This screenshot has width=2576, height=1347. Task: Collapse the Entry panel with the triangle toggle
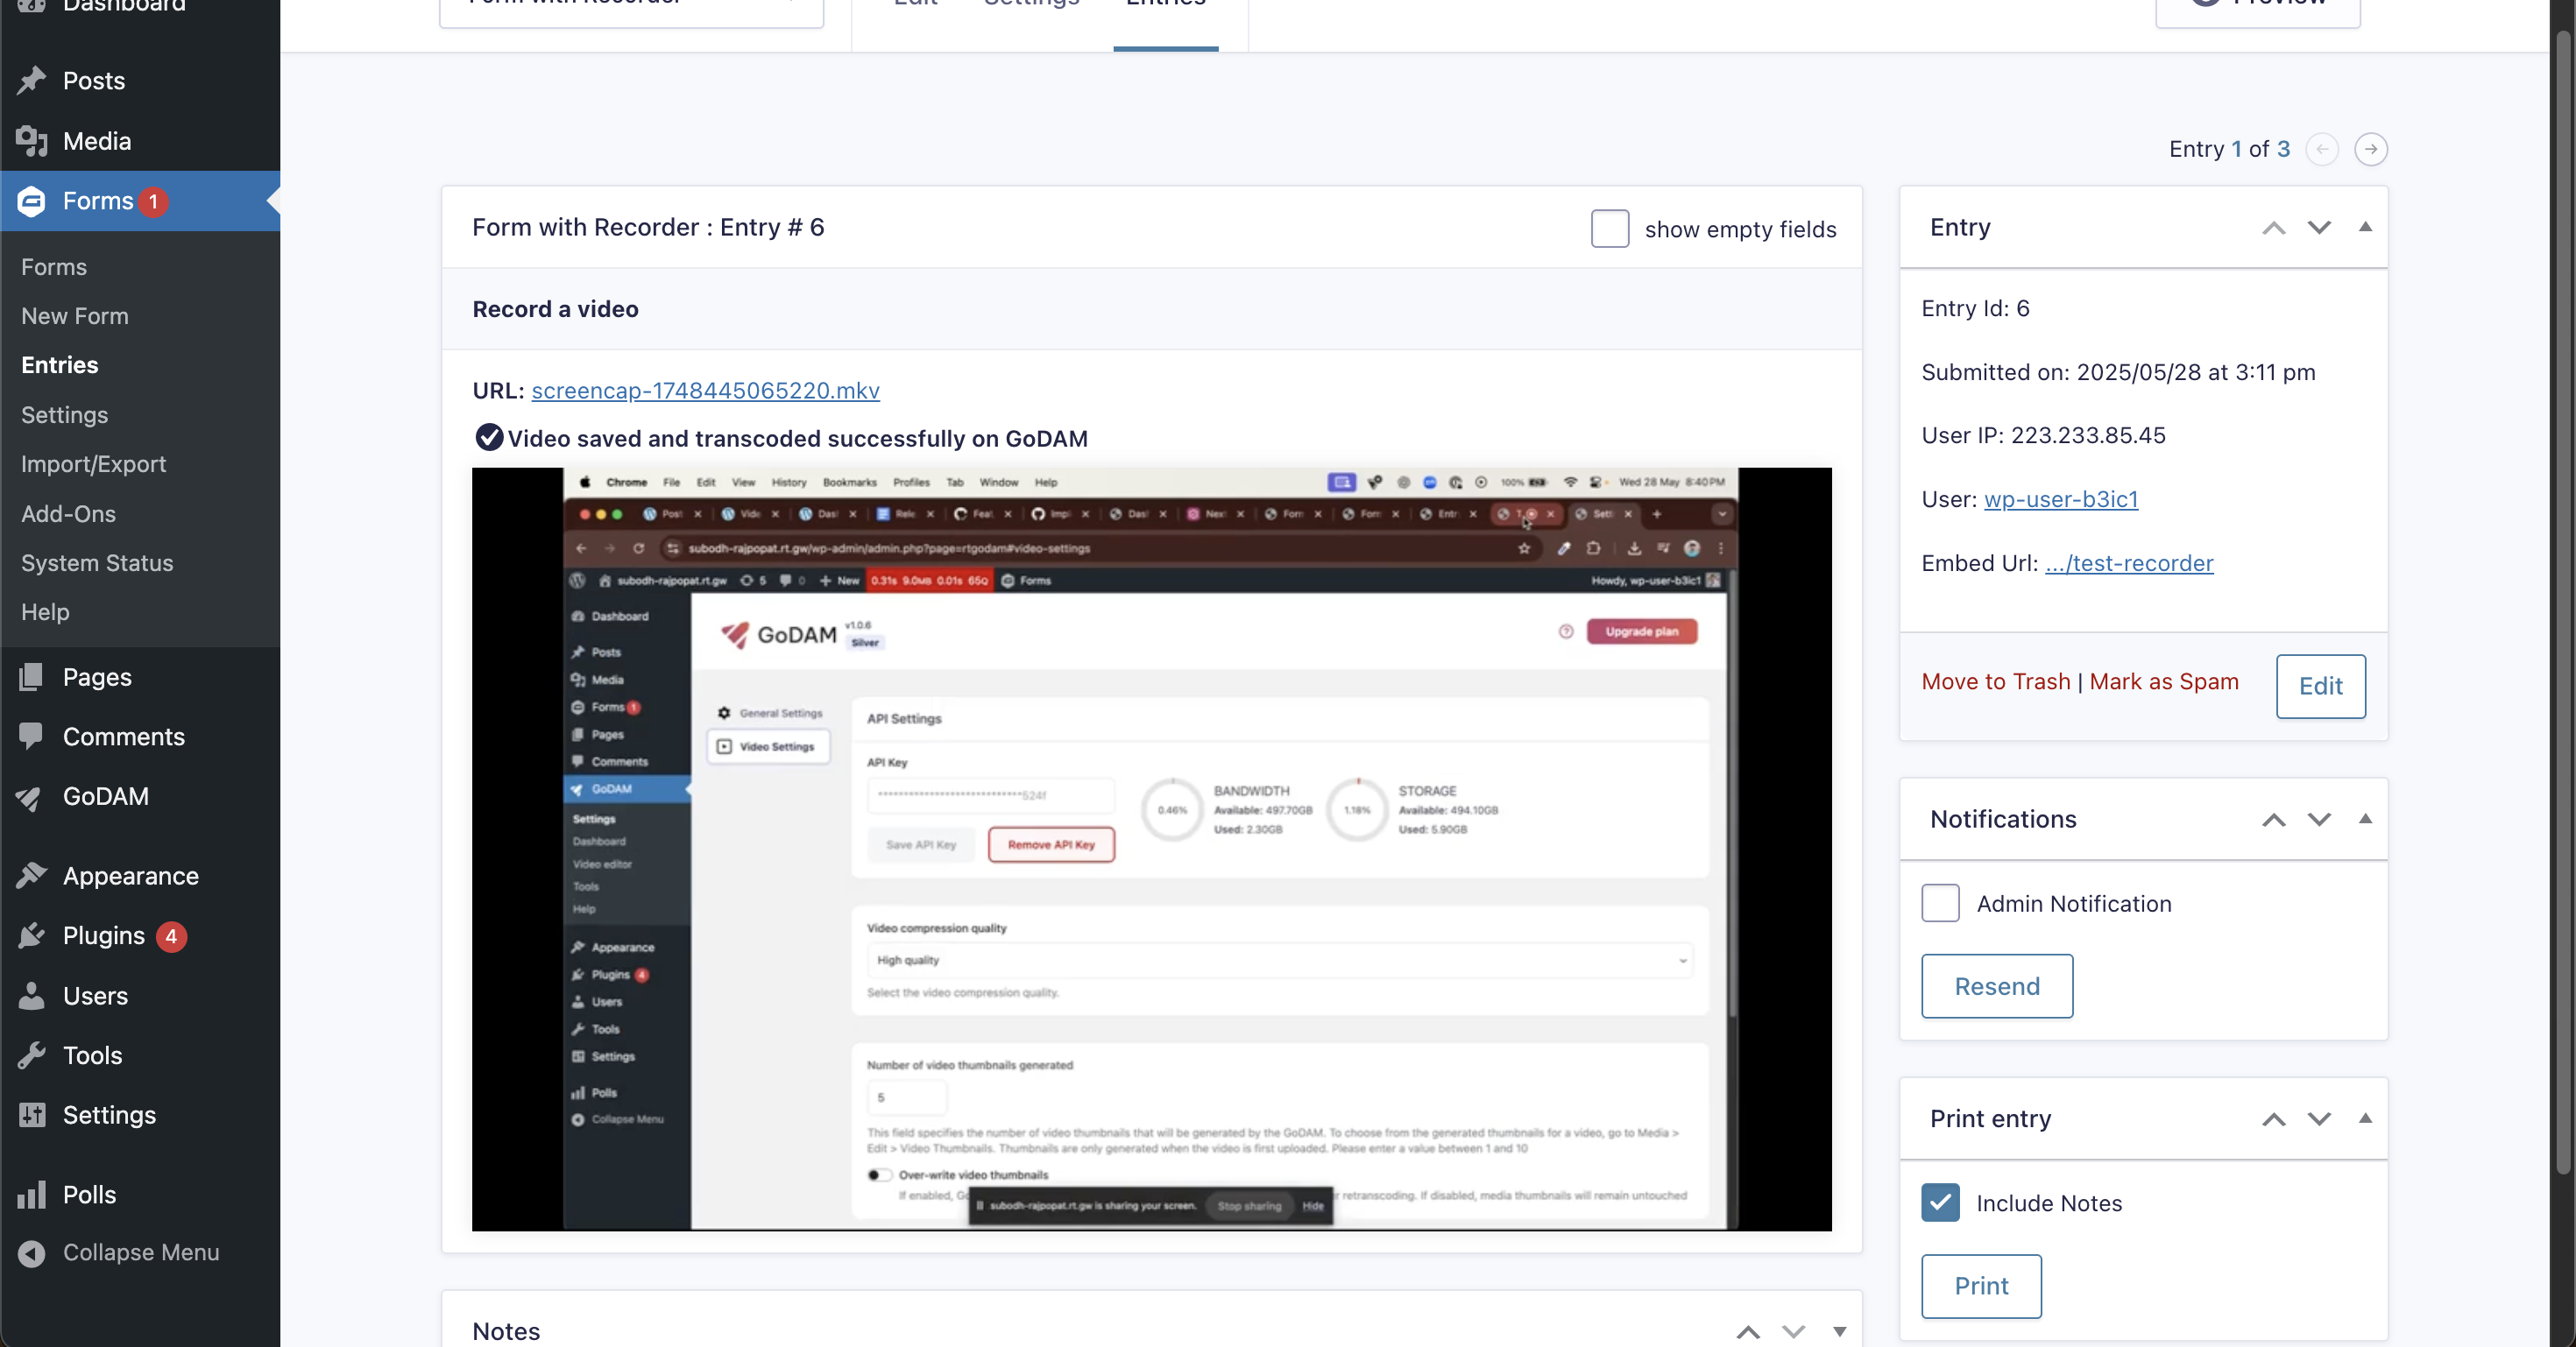(x=2365, y=227)
